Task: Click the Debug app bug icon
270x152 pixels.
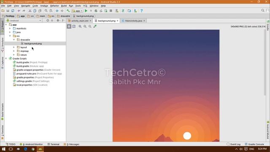Action: 96,11
